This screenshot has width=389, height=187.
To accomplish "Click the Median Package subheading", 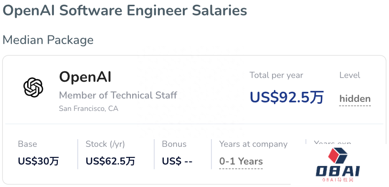I will [x=48, y=40].
